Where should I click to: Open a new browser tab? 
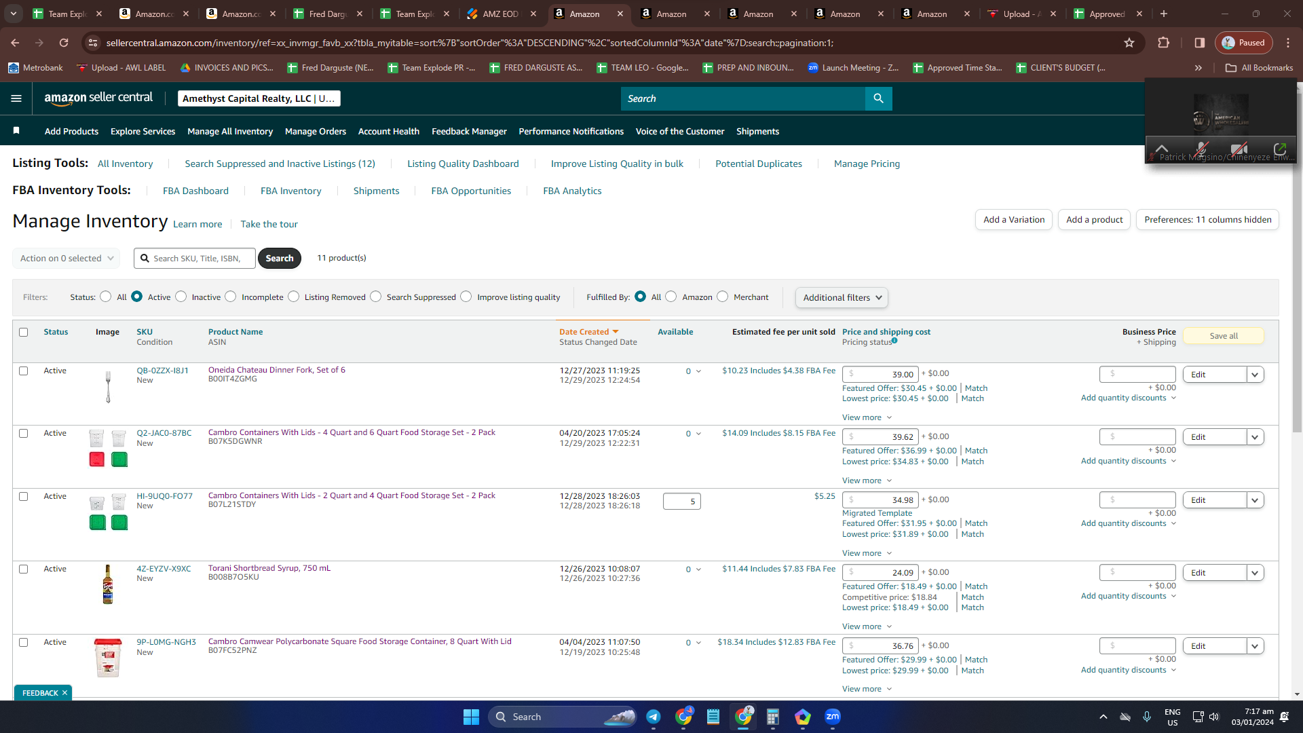pyautogui.click(x=1163, y=14)
